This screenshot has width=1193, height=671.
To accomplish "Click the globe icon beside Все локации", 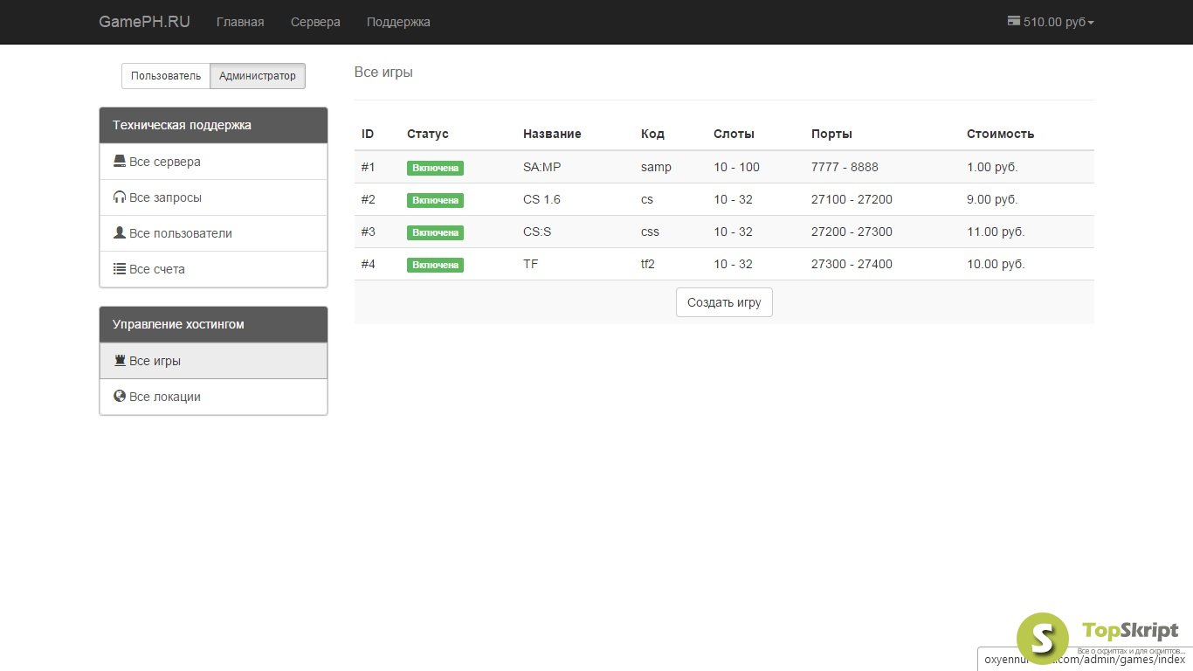I will pos(120,396).
